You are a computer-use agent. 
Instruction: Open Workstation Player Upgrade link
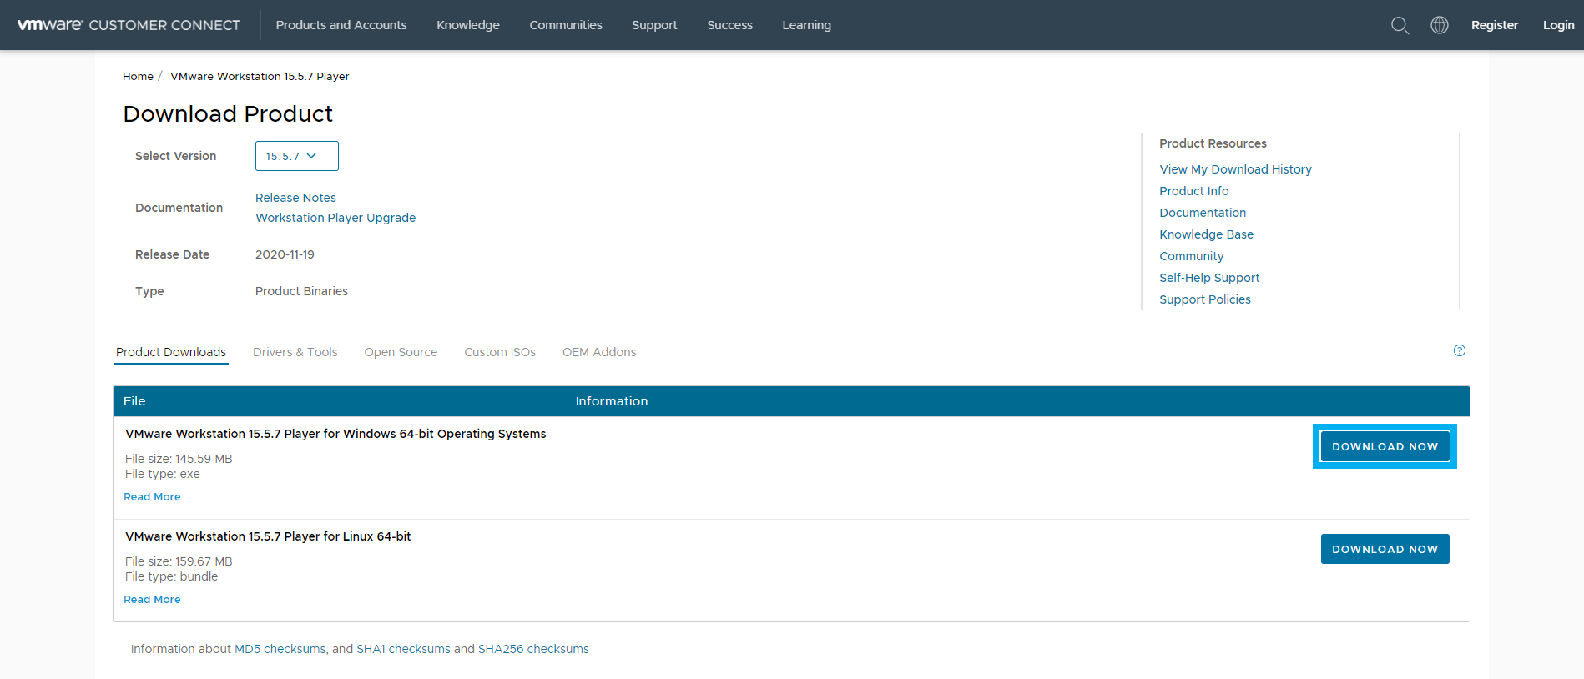click(x=335, y=218)
